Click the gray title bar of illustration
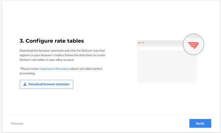221x133 pixels. [161, 43]
